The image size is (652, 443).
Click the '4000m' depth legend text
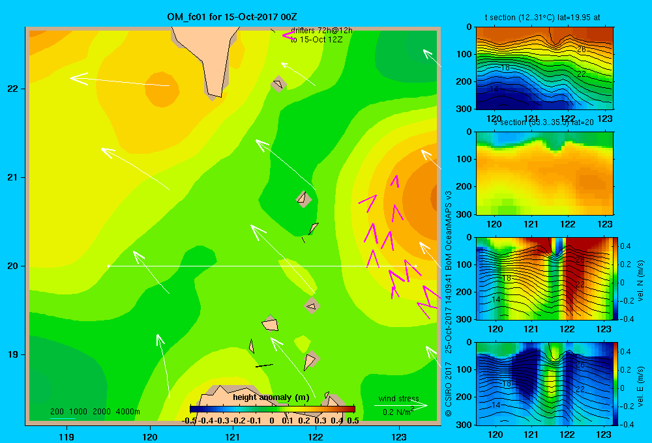128,412
